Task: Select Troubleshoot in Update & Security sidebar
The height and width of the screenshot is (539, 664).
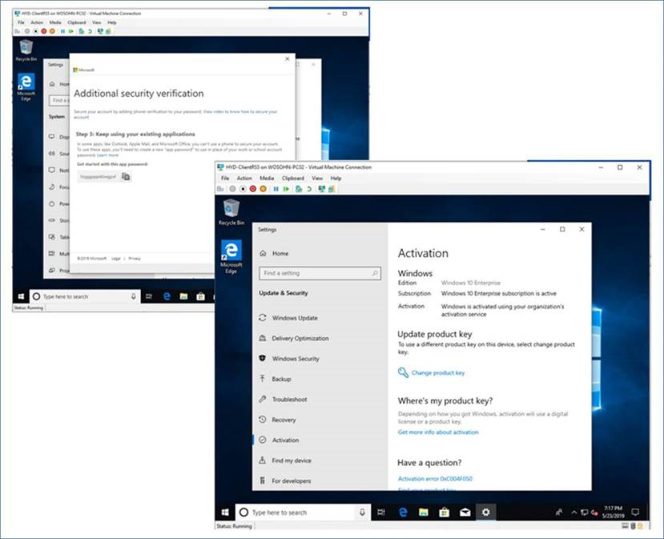Action: tap(289, 400)
